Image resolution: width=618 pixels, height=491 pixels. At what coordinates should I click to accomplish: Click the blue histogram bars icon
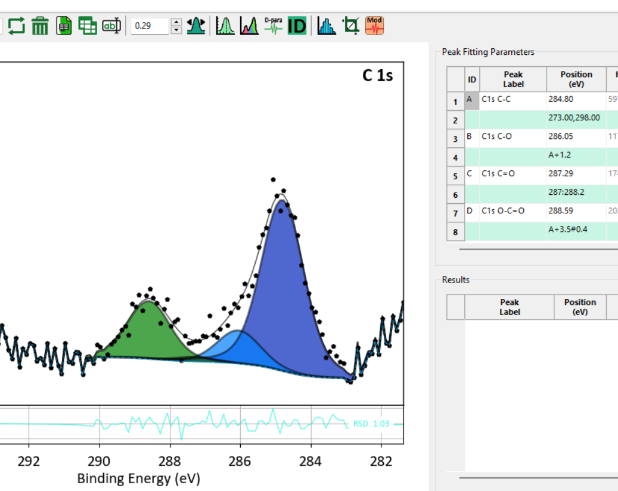pos(327,26)
